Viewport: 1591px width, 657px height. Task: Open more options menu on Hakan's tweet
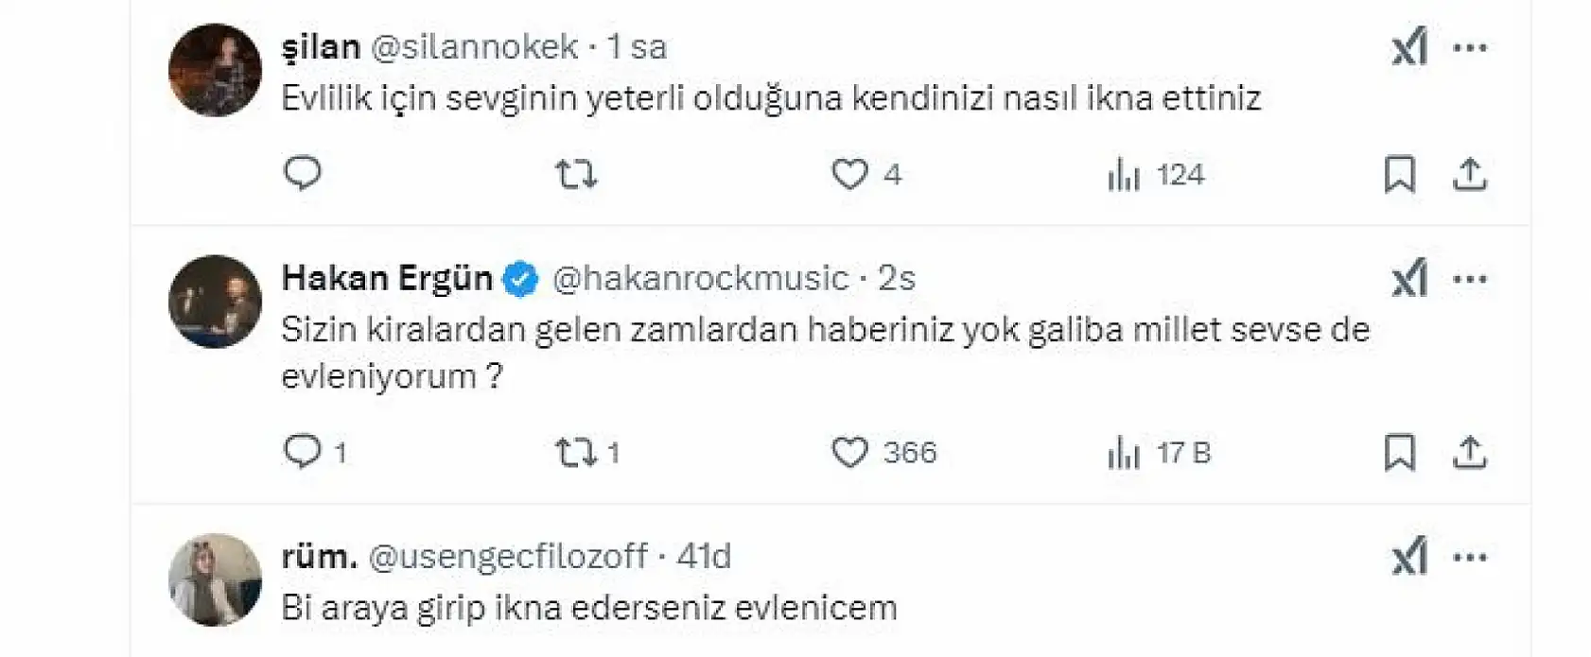point(1469,278)
